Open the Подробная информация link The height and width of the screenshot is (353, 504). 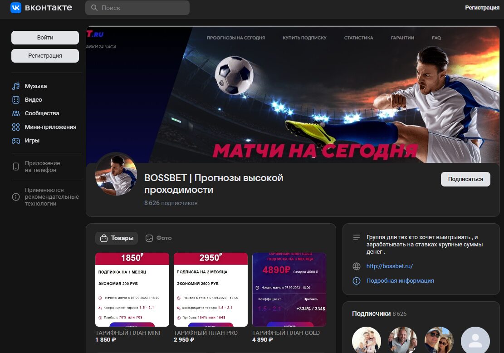click(x=400, y=281)
